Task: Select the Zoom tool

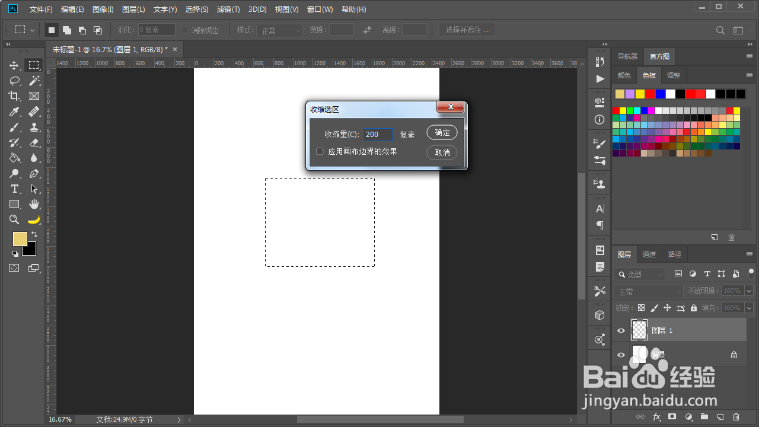Action: coord(15,219)
